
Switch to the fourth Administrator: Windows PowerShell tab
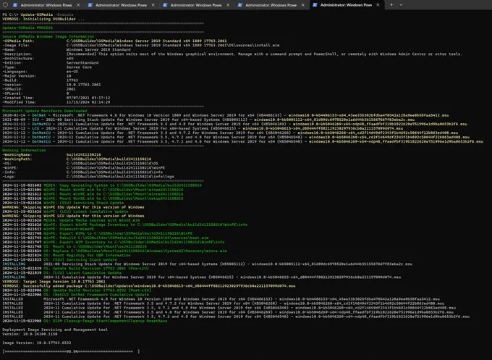click(x=271, y=5)
